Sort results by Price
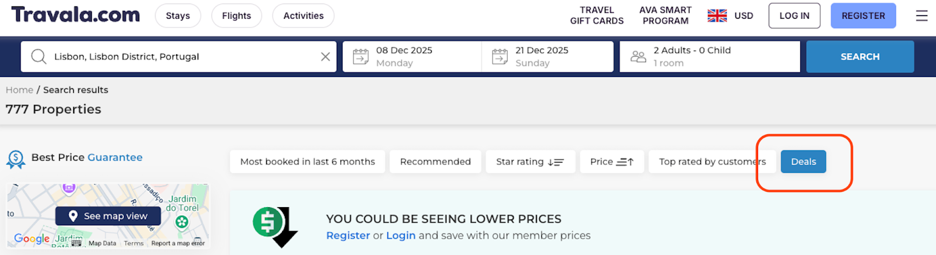The width and height of the screenshot is (936, 255). pos(611,162)
